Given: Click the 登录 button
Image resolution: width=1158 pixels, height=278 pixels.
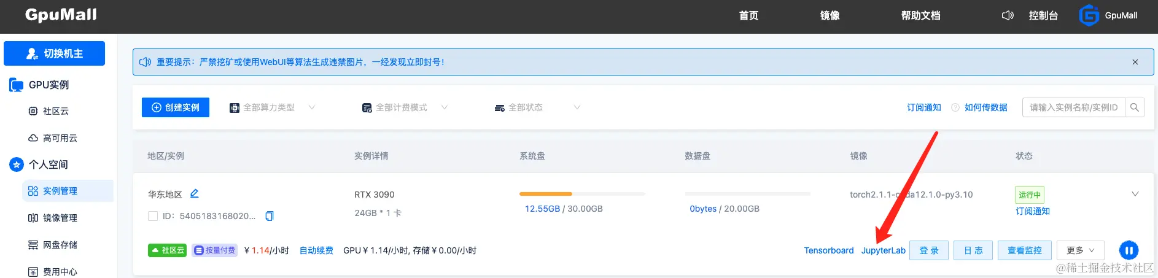Looking at the screenshot, I should (x=929, y=250).
